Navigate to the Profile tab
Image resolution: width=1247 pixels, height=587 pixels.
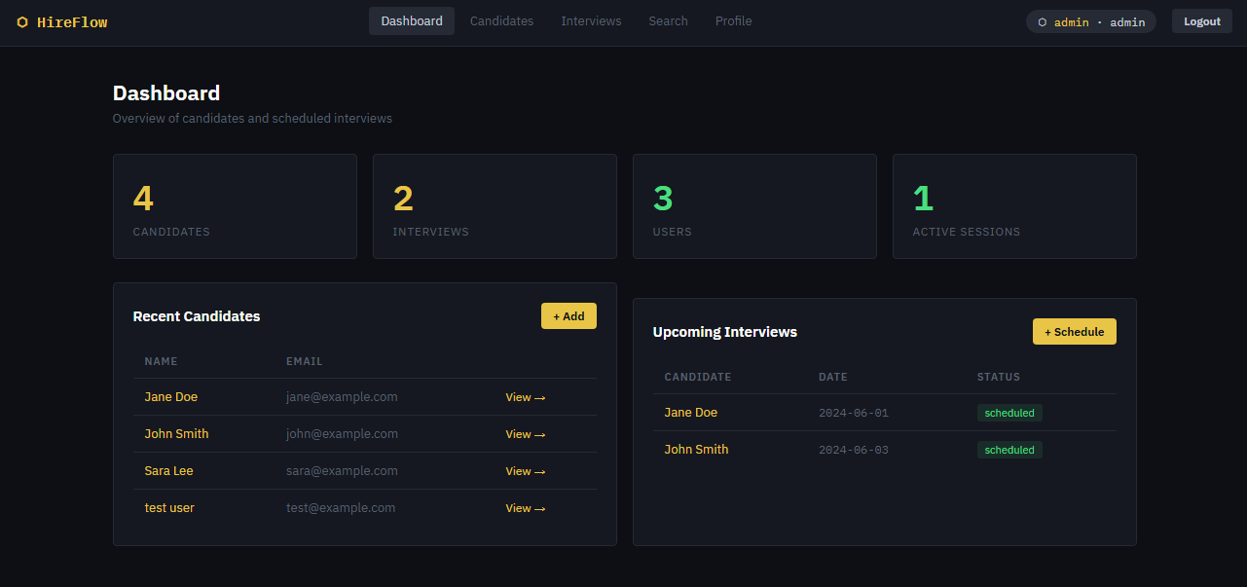tap(733, 21)
